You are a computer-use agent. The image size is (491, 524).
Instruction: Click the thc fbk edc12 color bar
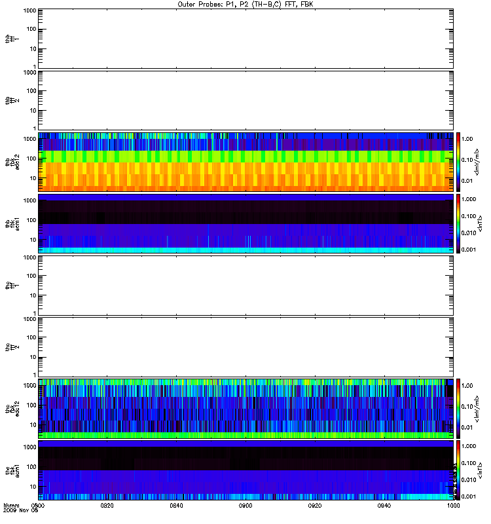458,409
